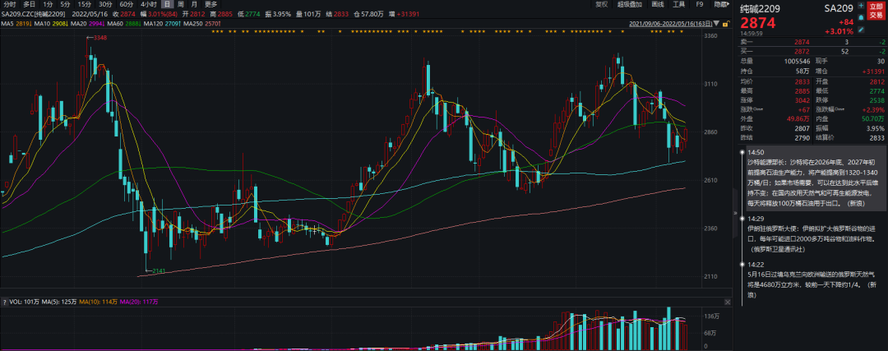The height and width of the screenshot is (351, 888).
Task: Select the 月 monthly period tab
Action: 194,4
